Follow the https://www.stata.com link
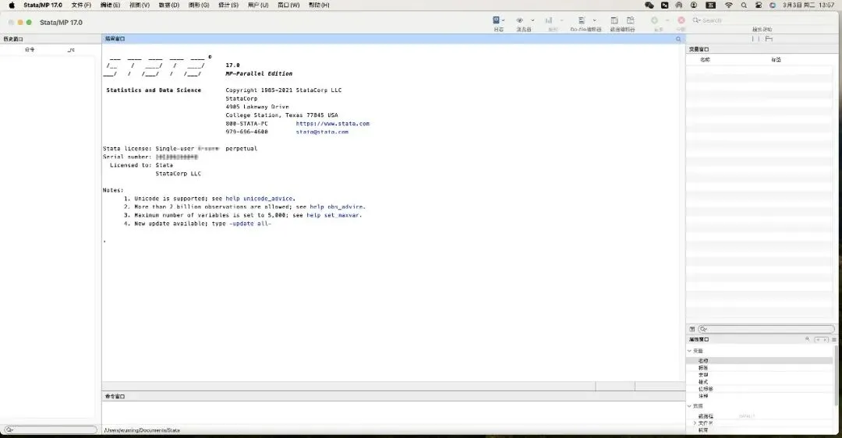842x438 pixels. pos(332,123)
